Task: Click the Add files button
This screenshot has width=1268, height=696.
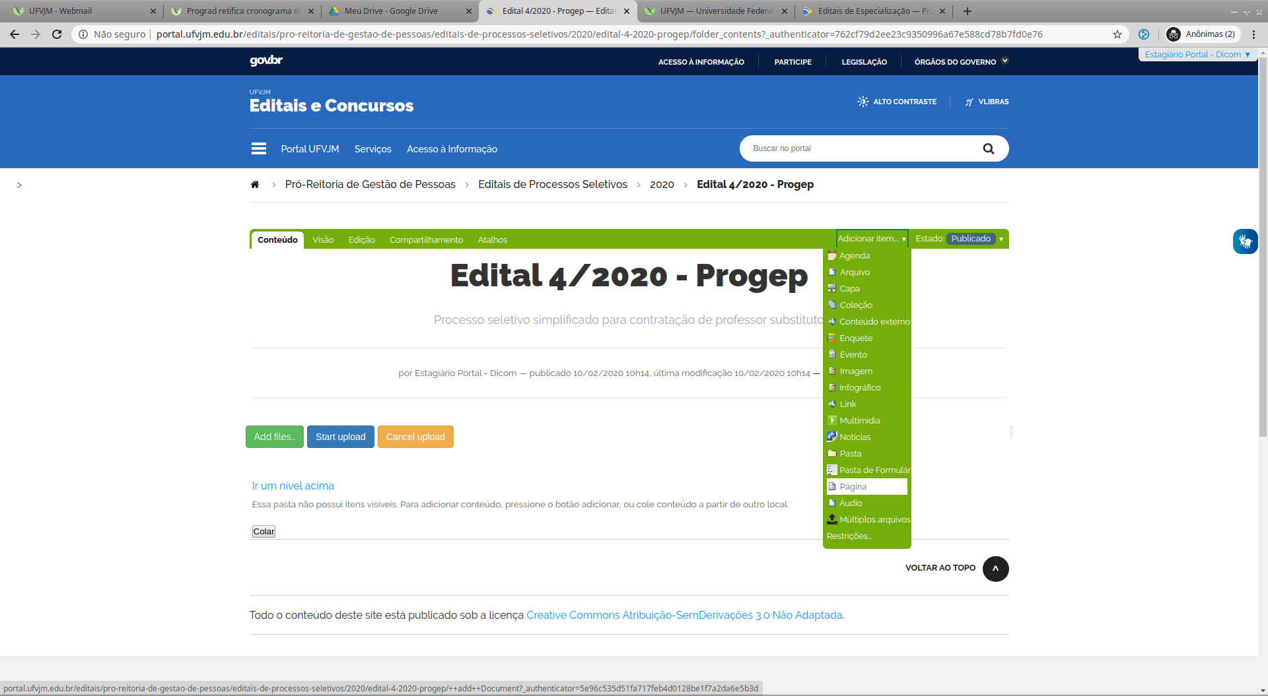Action: (274, 437)
